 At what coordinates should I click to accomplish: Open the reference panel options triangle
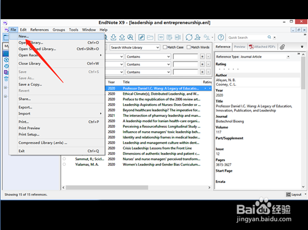point(302,47)
